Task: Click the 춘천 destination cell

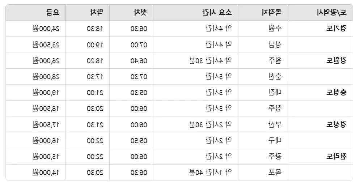Action: coord(263,77)
